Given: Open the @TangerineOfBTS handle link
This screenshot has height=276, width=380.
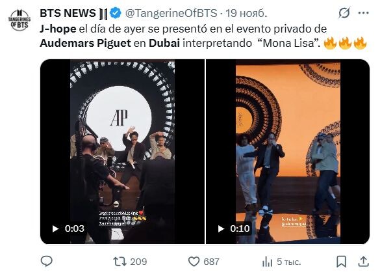Looking at the screenshot, I should [171, 13].
